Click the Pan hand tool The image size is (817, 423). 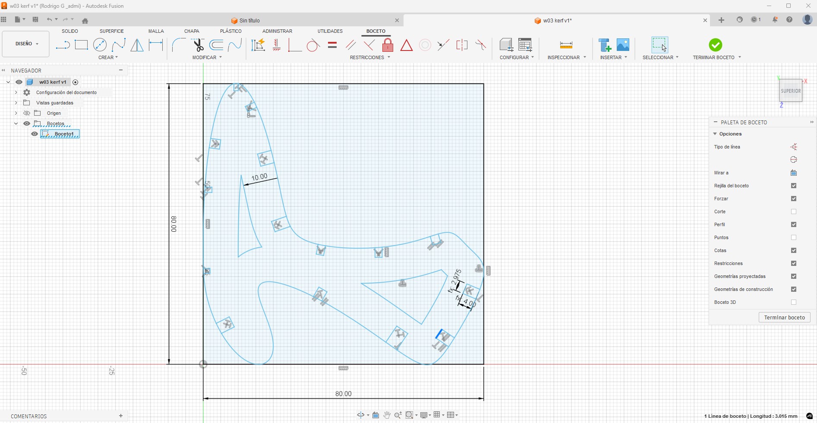pyautogui.click(x=387, y=415)
